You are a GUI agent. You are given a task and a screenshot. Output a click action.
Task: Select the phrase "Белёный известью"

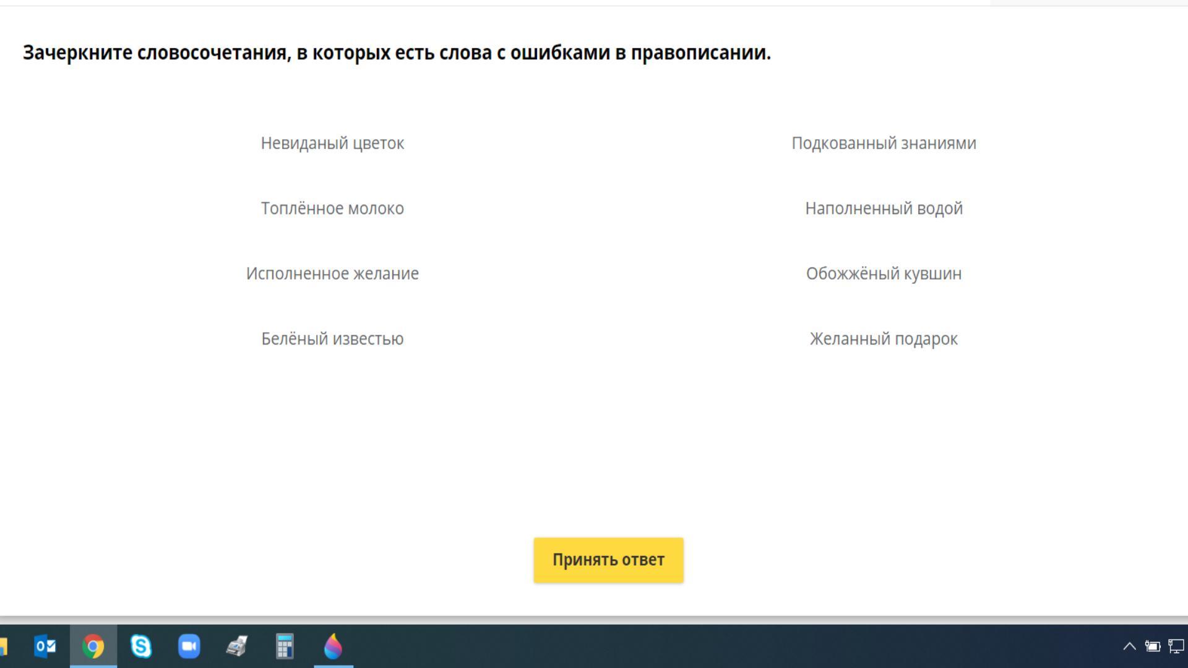click(332, 339)
